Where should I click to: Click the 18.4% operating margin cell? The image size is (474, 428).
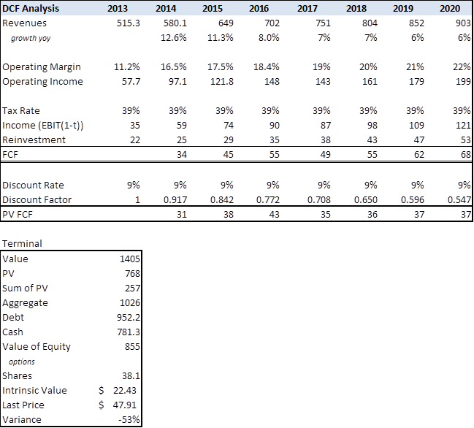[267, 66]
